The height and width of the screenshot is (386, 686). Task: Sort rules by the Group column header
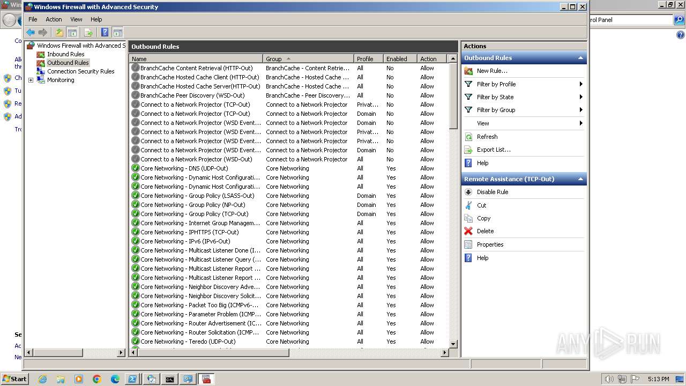[x=308, y=59]
